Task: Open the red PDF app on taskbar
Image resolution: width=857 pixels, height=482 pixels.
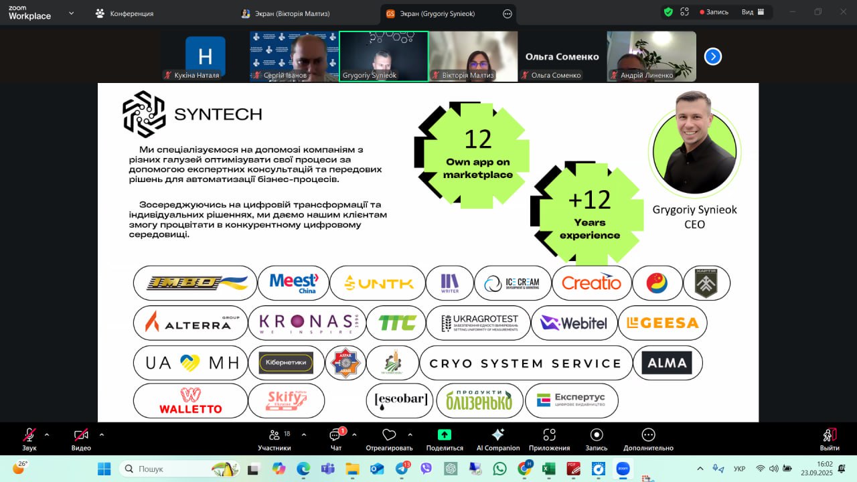Action: click(573, 469)
